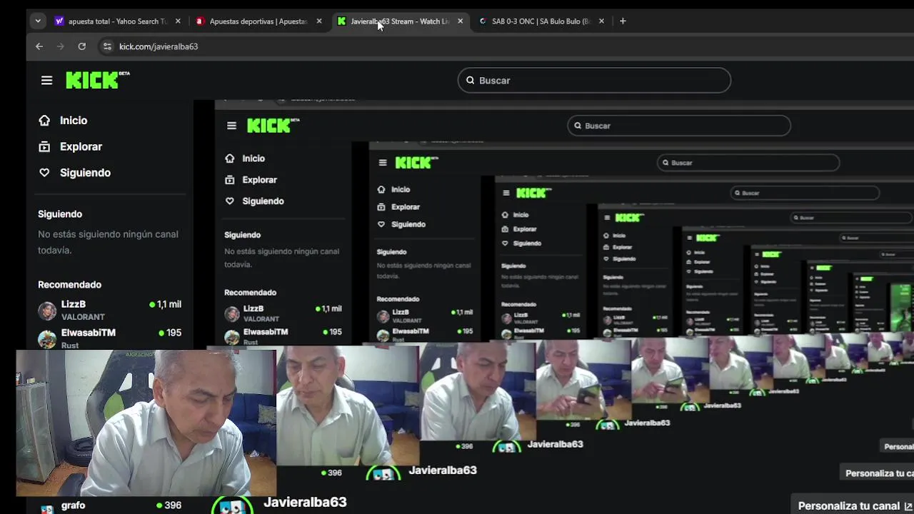The image size is (914, 514).
Task: Switch to the SAB 0-3 ONC tab
Action: point(541,21)
